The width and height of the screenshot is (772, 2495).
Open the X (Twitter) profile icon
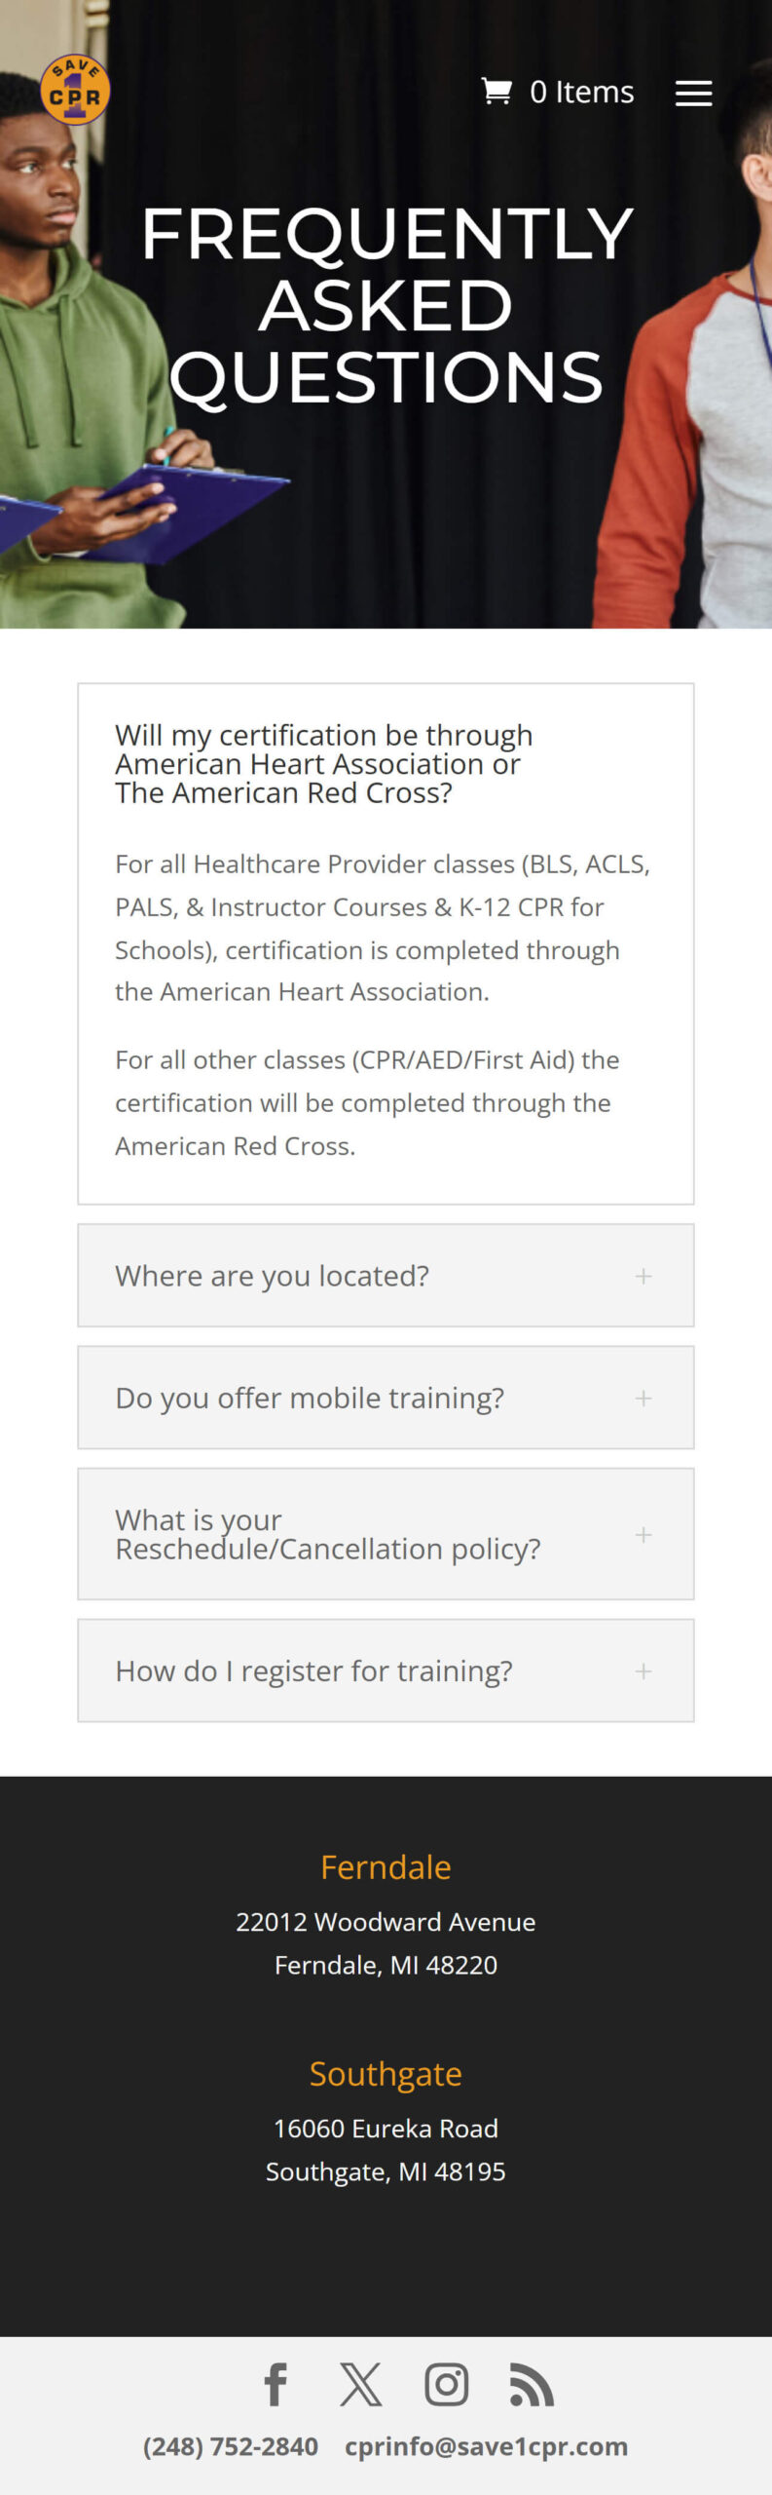[360, 2385]
